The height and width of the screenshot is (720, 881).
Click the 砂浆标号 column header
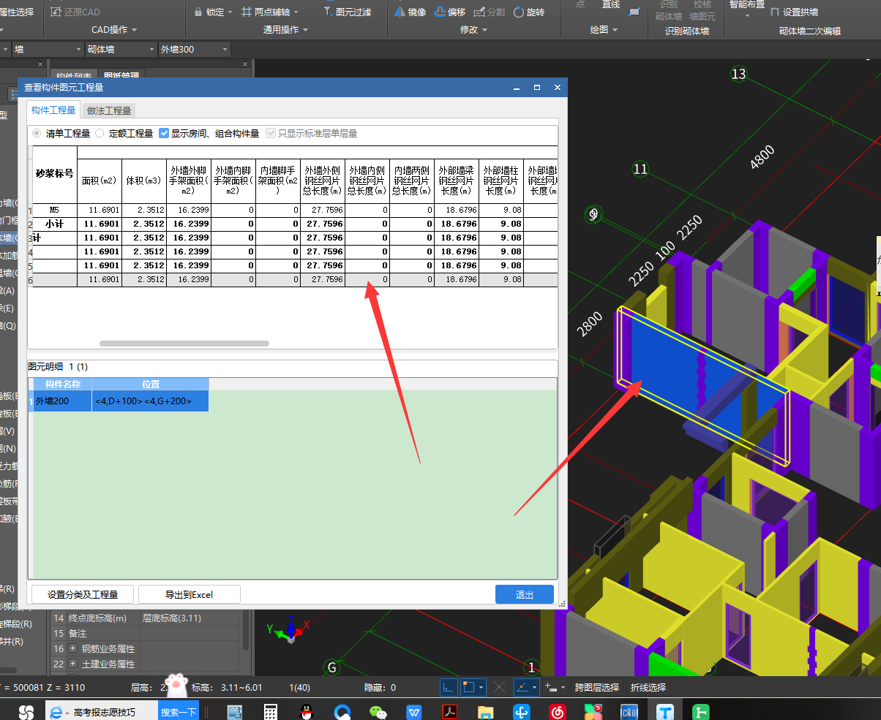click(x=55, y=174)
